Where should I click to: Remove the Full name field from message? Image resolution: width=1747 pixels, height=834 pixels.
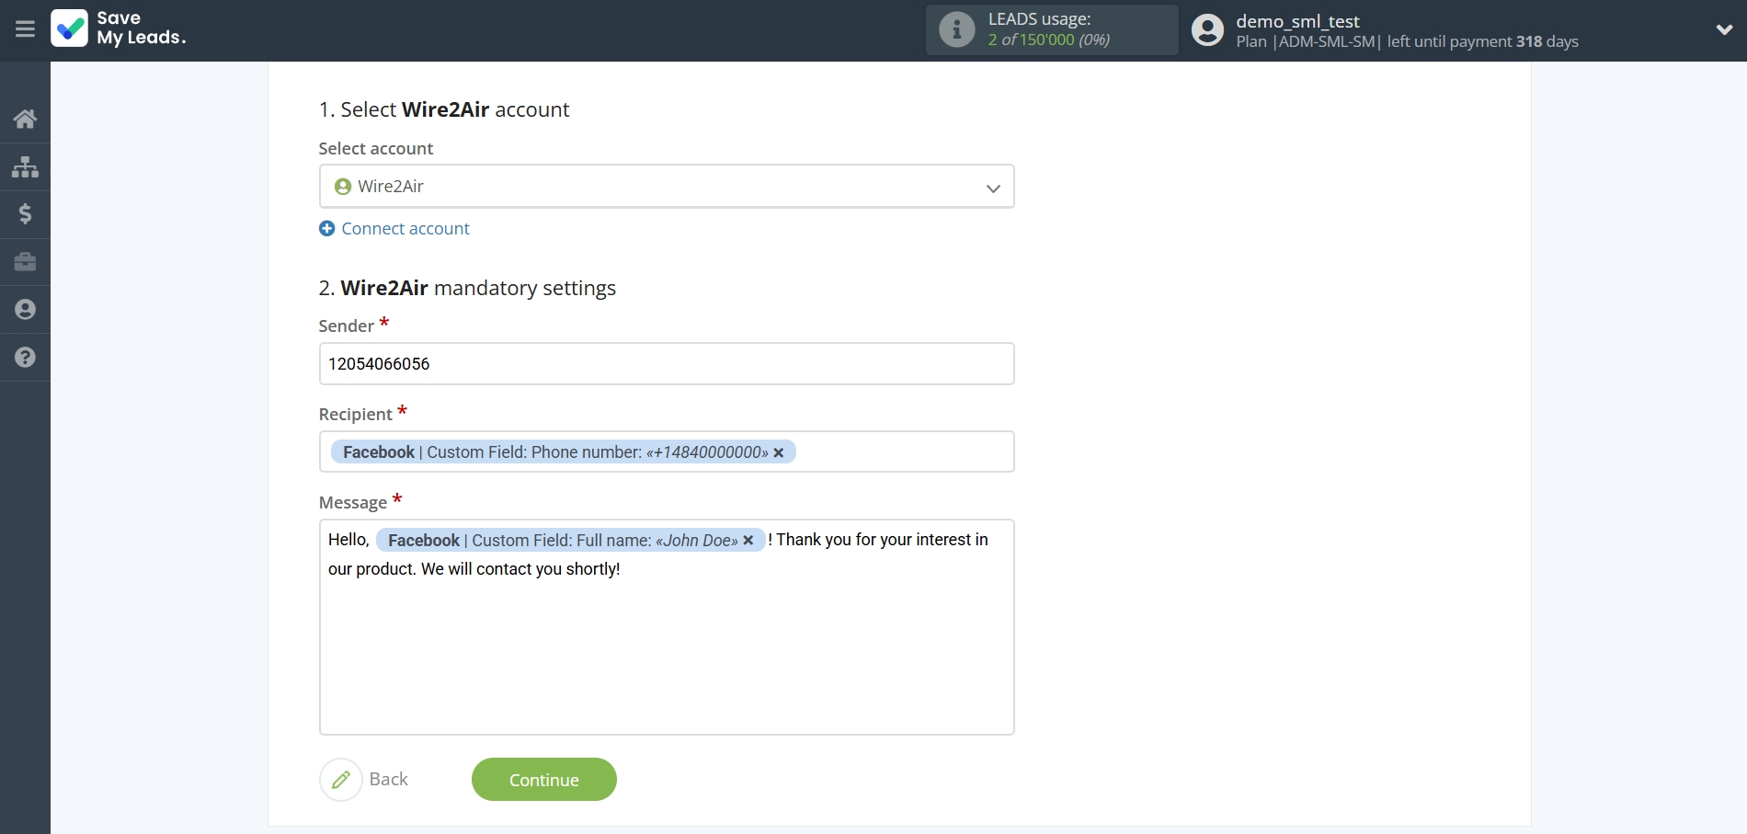748,540
